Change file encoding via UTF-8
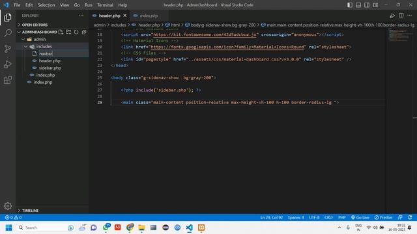This screenshot has width=417, height=234. click(x=314, y=217)
